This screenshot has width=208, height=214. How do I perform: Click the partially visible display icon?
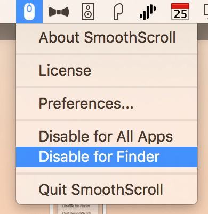tap(206, 12)
